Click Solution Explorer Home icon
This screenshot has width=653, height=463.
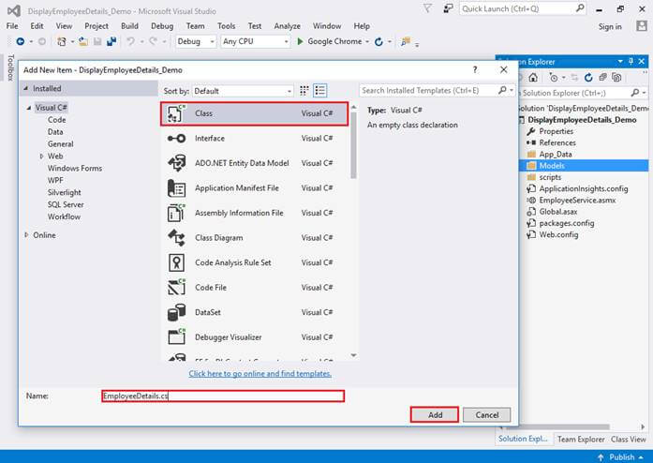point(533,78)
